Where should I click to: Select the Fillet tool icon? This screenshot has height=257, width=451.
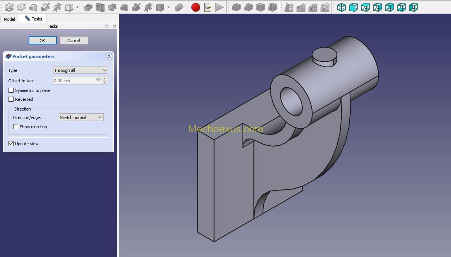(236, 7)
